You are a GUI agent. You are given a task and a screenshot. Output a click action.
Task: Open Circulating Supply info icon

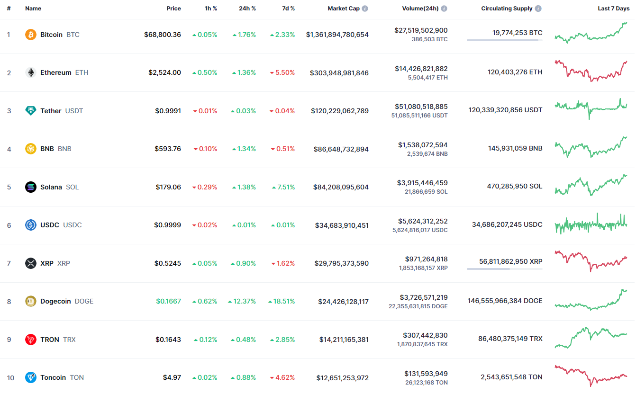[538, 9]
